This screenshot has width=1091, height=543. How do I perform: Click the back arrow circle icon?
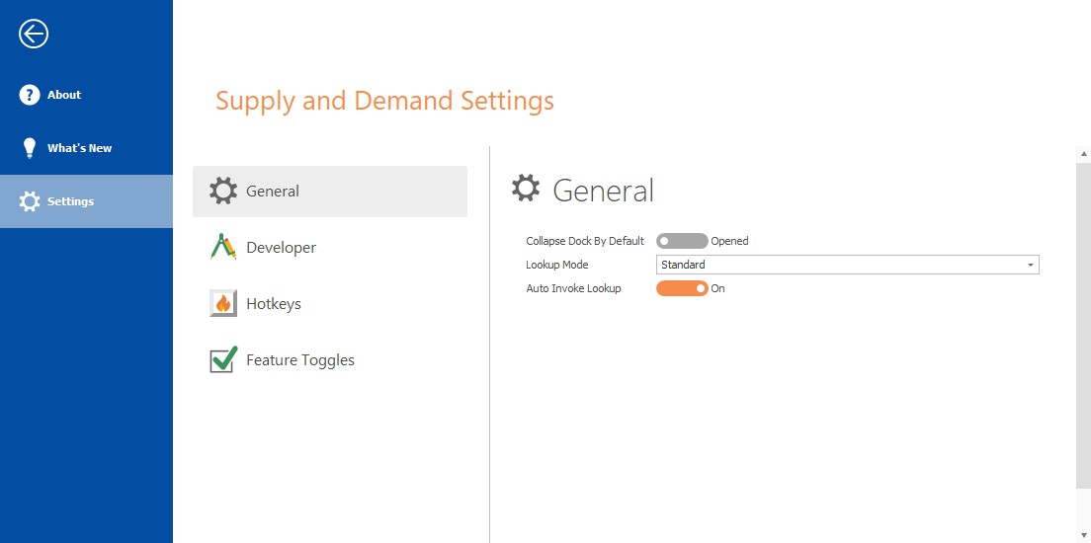click(34, 34)
